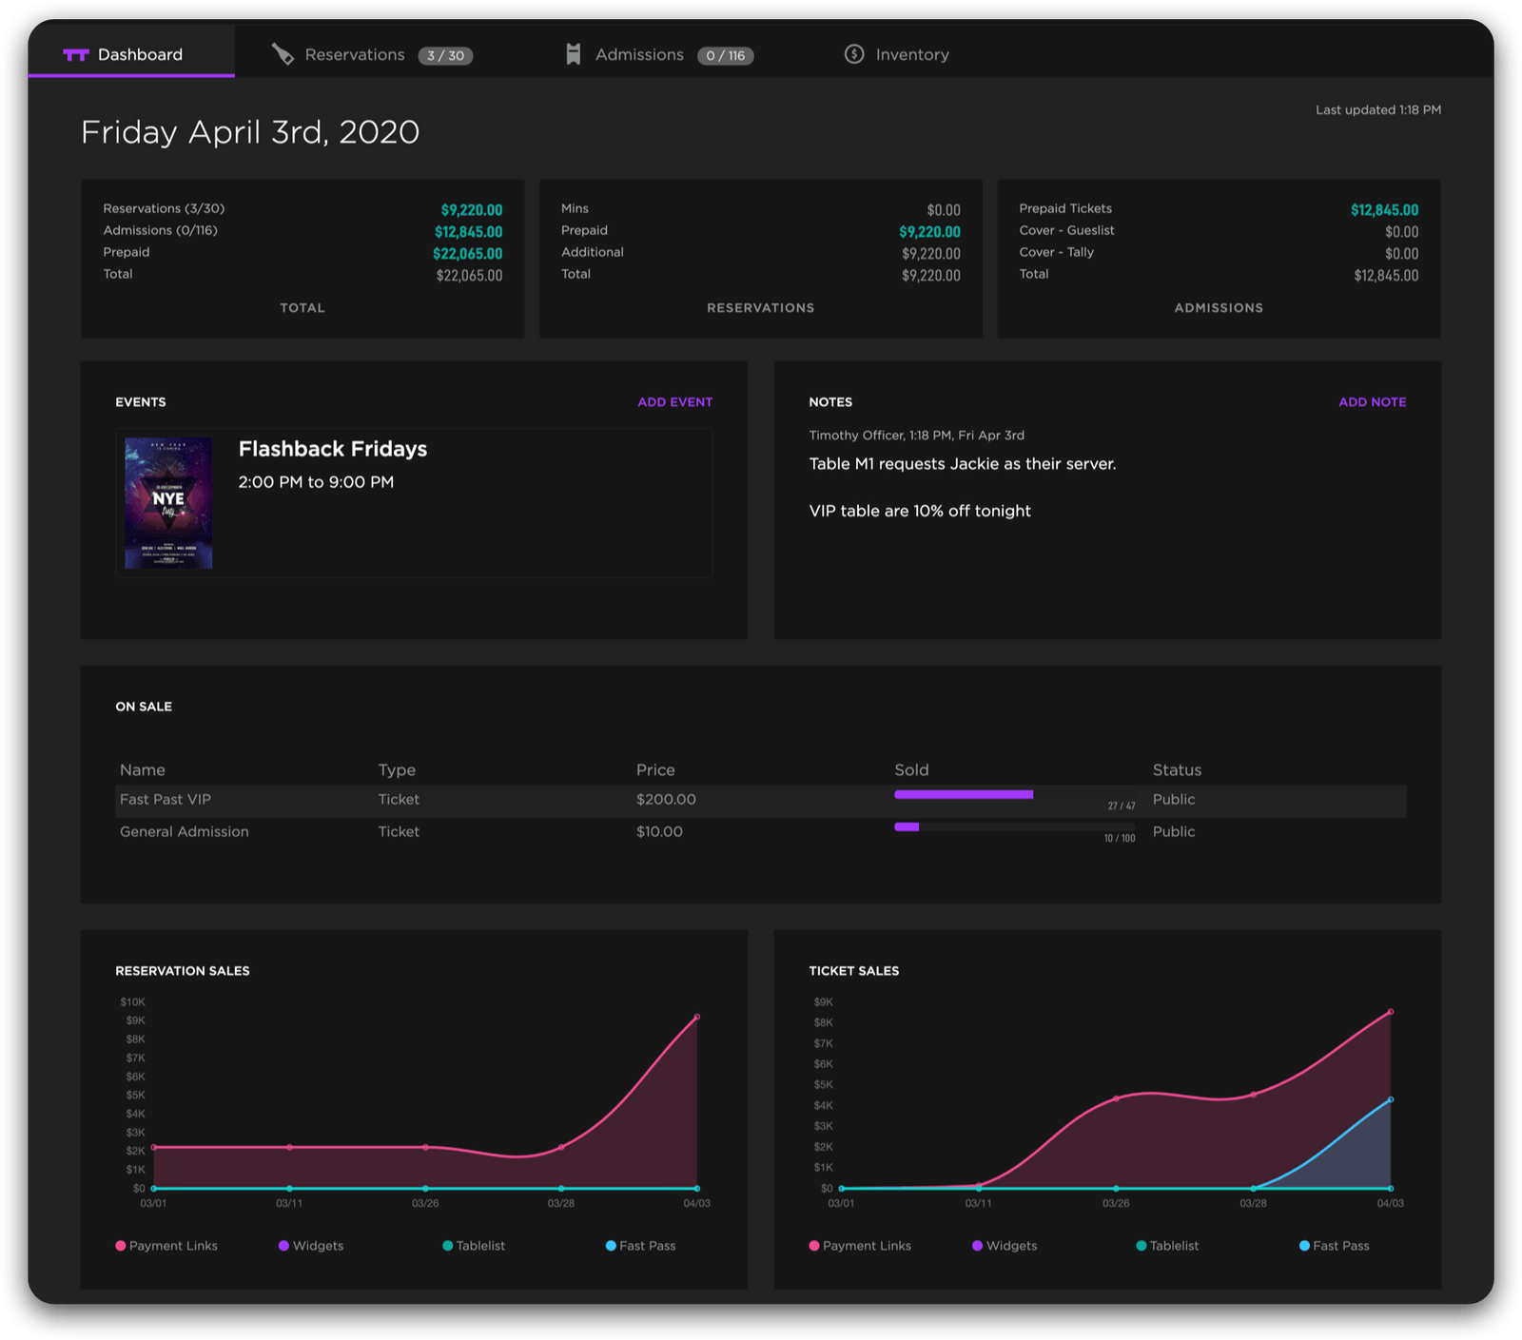Open the Flashback Fridays event poster thumbnail
The height and width of the screenshot is (1340, 1522).
click(x=167, y=501)
